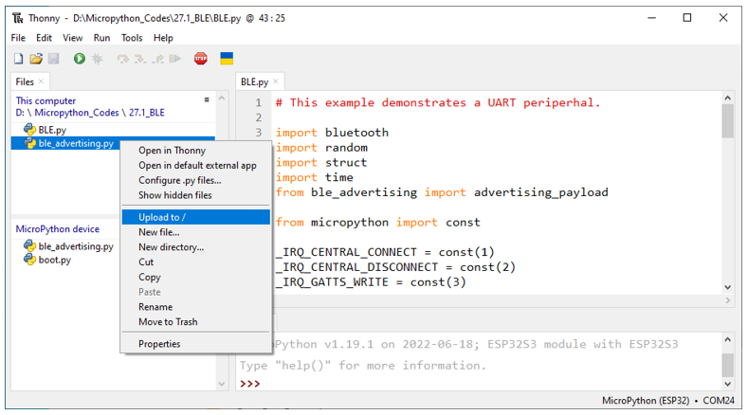
Task: Click Micropython_Codes in the path breadcrumb
Action: pyautogui.click(x=77, y=113)
